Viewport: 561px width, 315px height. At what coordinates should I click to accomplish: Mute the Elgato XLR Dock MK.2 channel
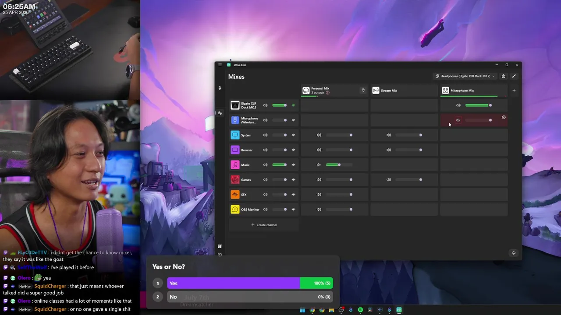[x=265, y=105]
